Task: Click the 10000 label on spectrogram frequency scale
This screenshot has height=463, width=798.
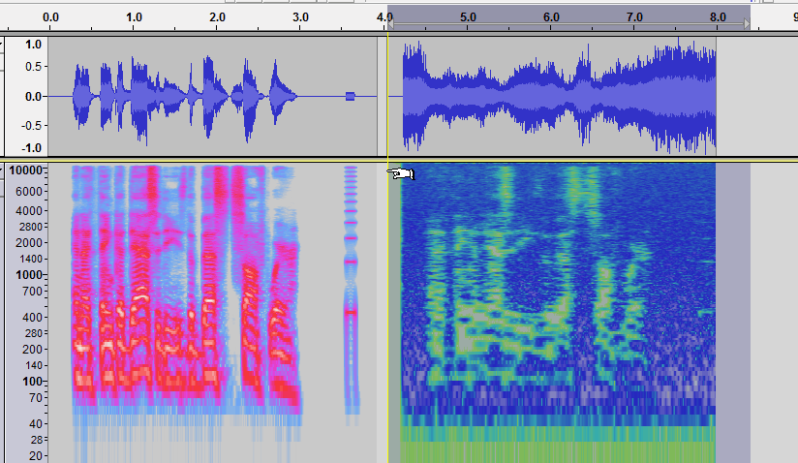Action: (25, 170)
